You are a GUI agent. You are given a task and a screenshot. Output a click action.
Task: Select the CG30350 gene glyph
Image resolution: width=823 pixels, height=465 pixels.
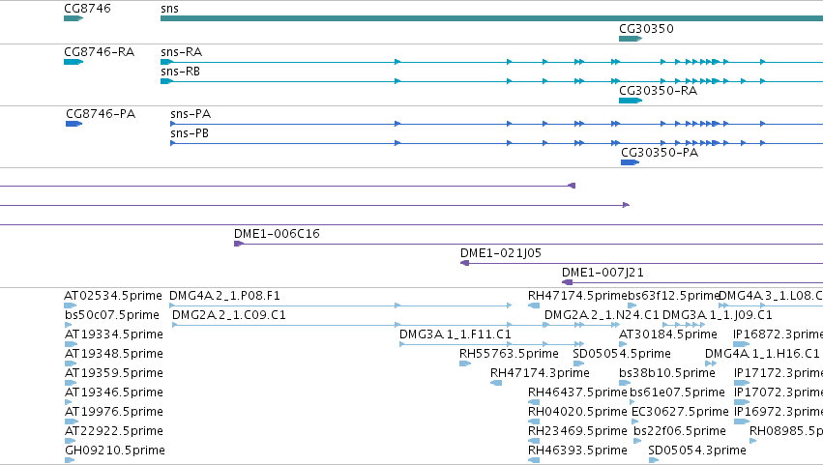pos(631,39)
